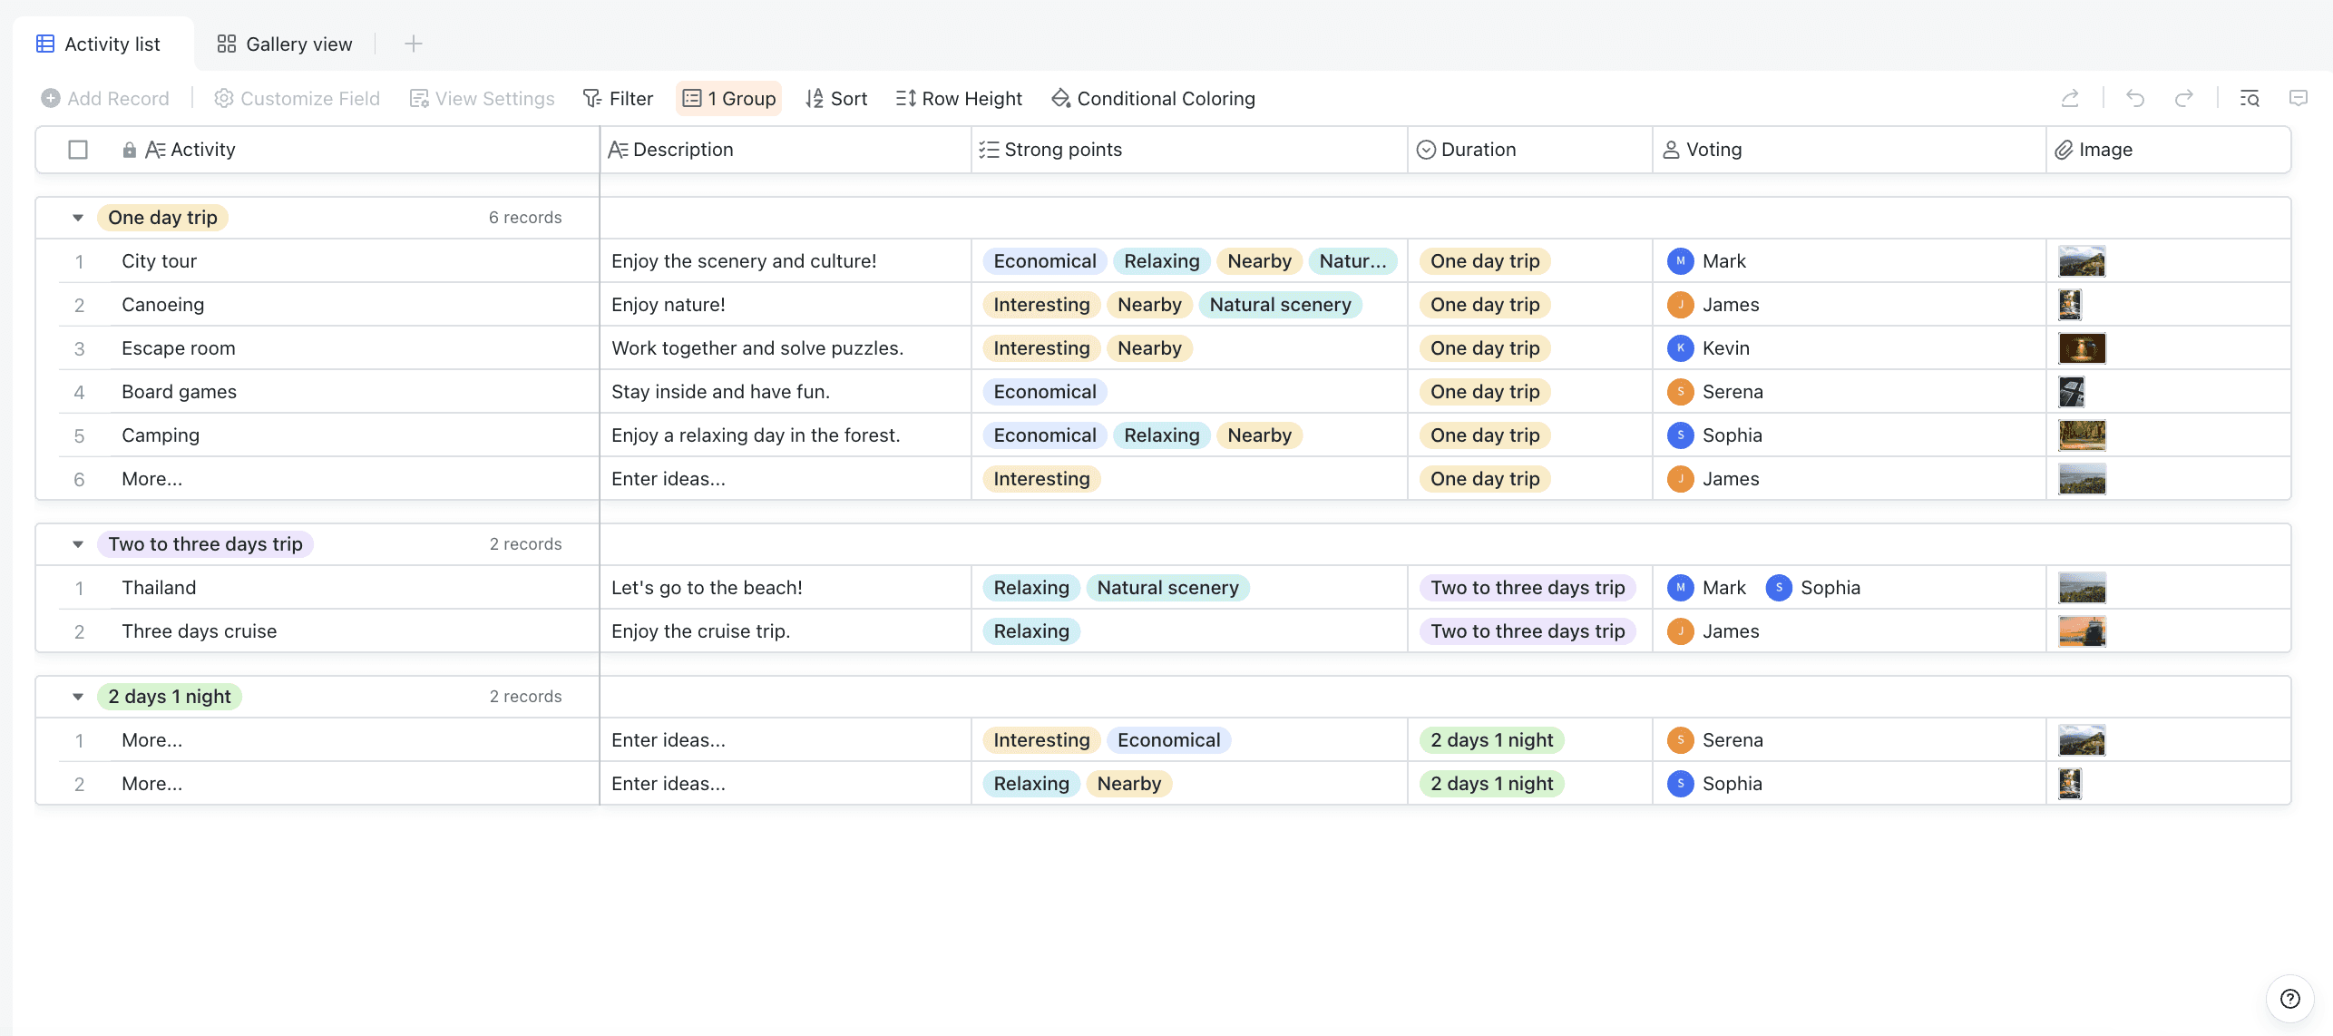The height and width of the screenshot is (1036, 2333).
Task: Open the comments panel icon
Action: (x=2298, y=98)
